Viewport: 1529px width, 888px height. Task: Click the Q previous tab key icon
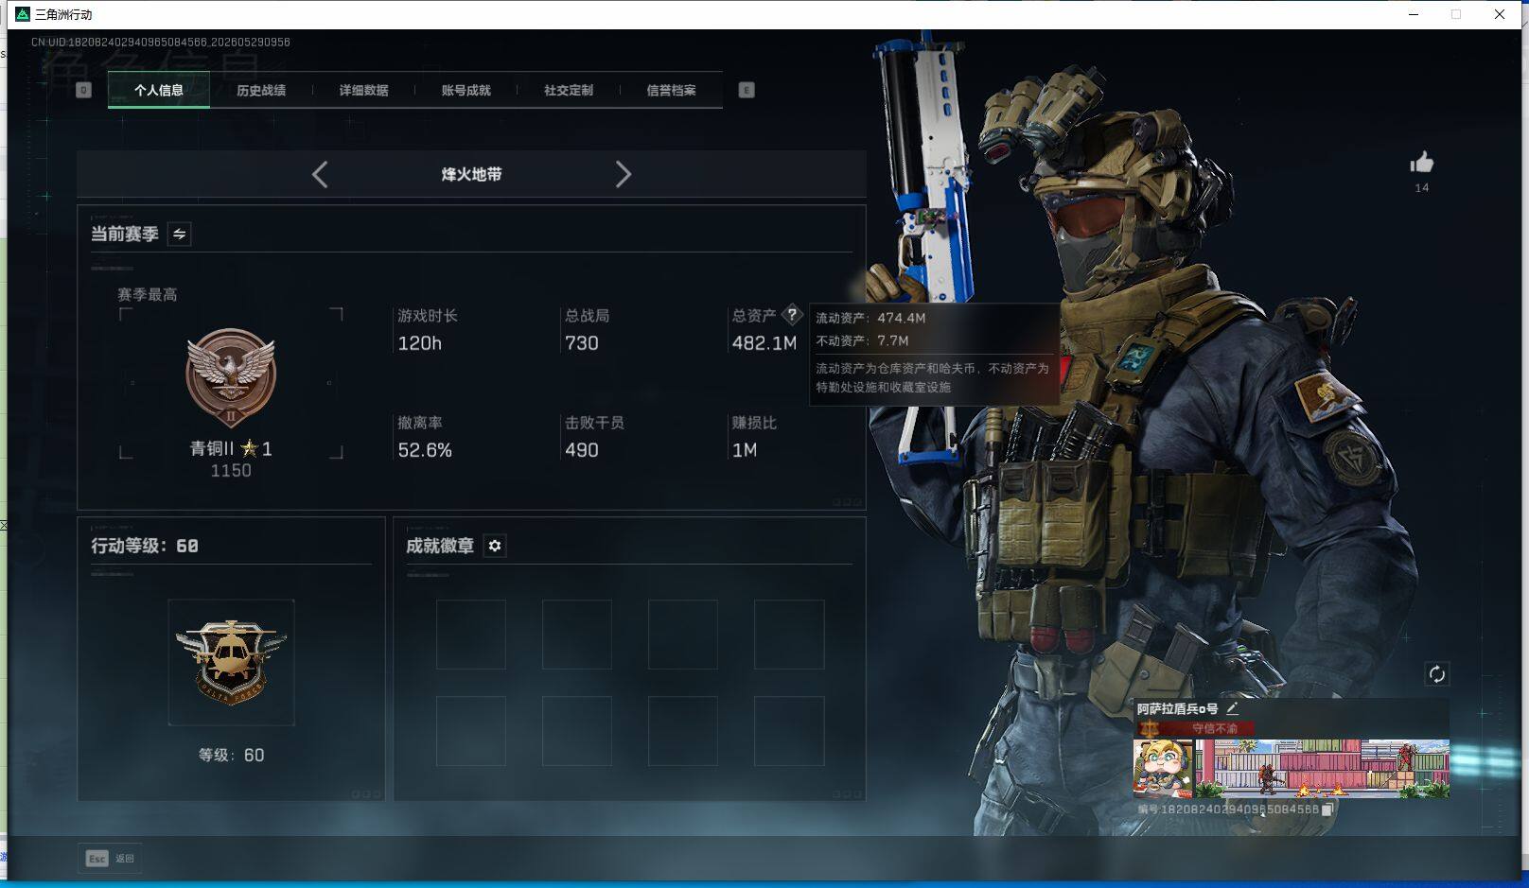point(83,90)
